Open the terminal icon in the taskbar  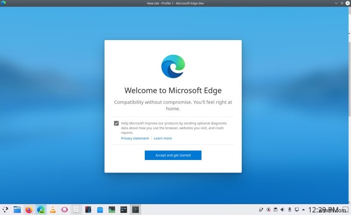pos(136,210)
